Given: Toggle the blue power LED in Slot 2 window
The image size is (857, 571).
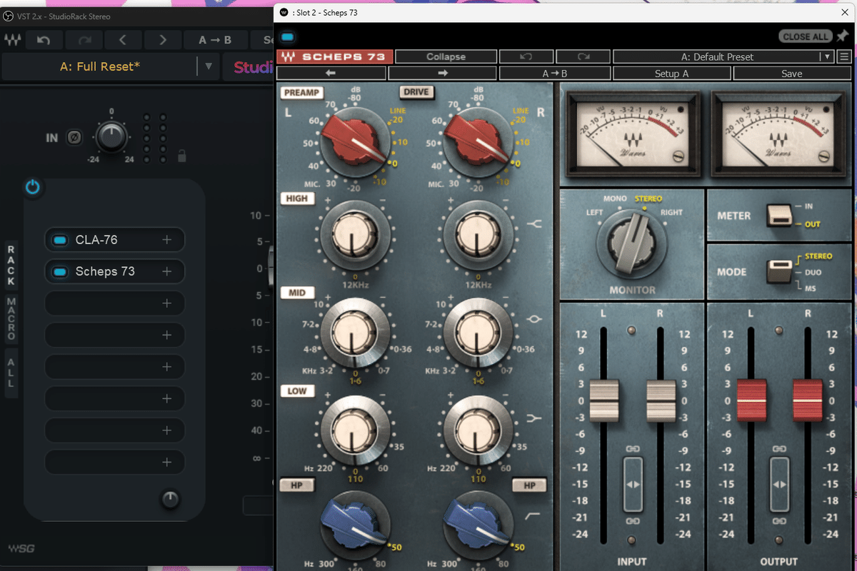Looking at the screenshot, I should click(288, 37).
